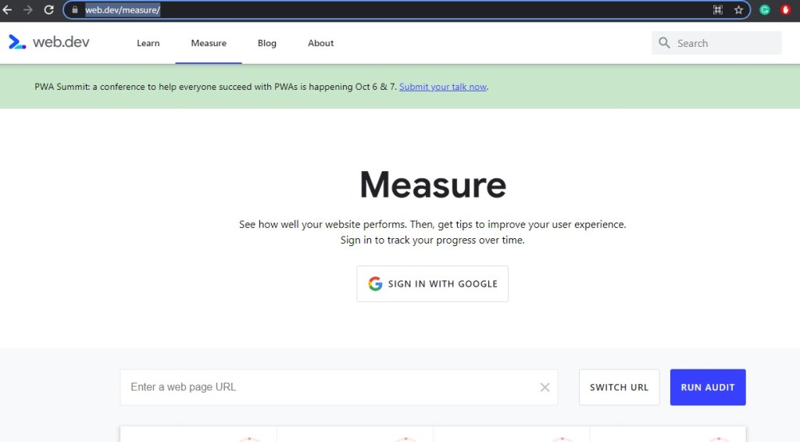Click the Switch URL button
This screenshot has width=800, height=442.
click(x=619, y=387)
